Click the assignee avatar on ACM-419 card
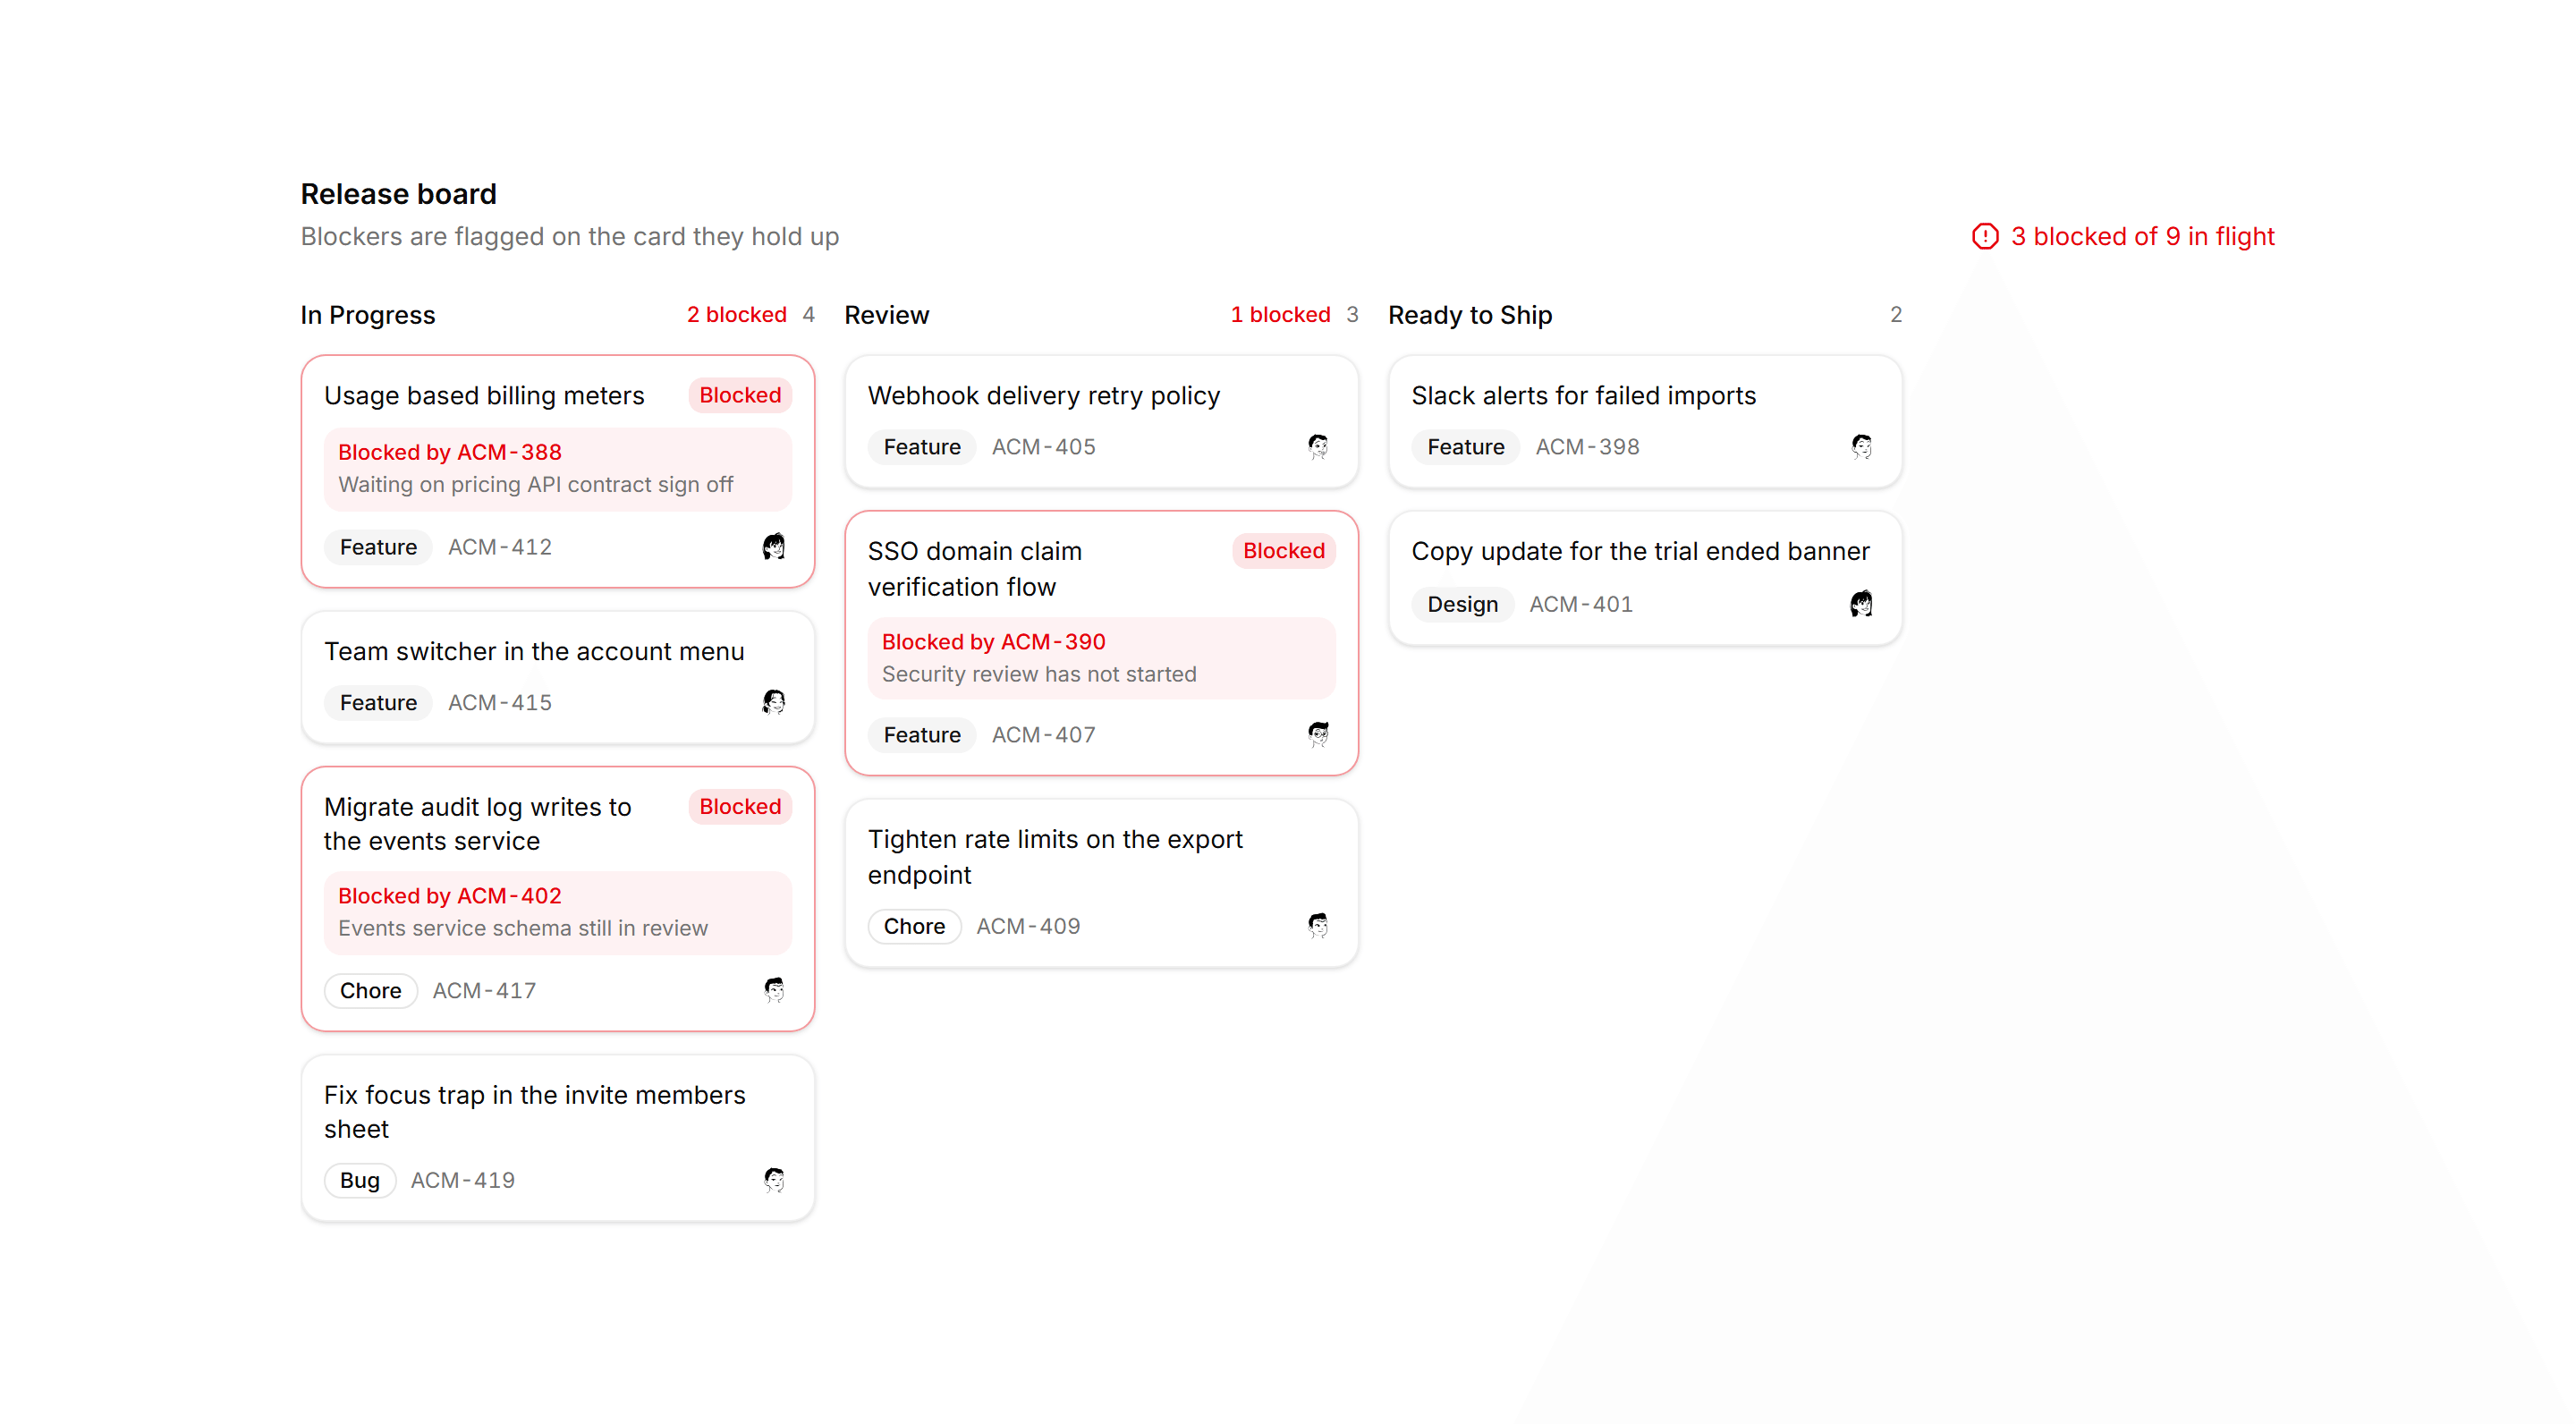This screenshot has height=1424, width=2576. 773,1180
